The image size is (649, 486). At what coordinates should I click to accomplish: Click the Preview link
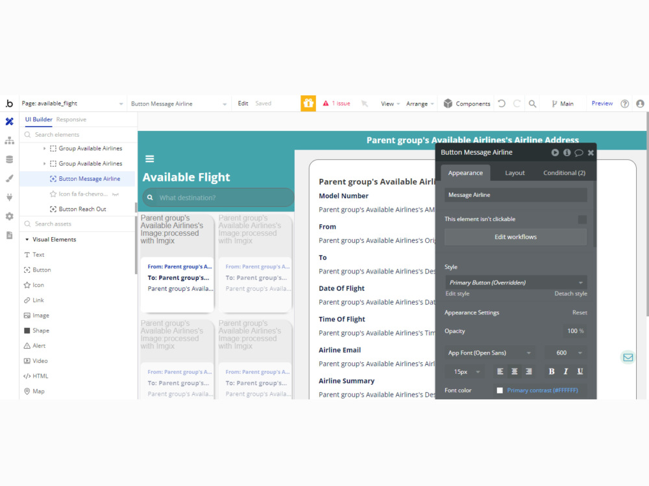pos(602,103)
